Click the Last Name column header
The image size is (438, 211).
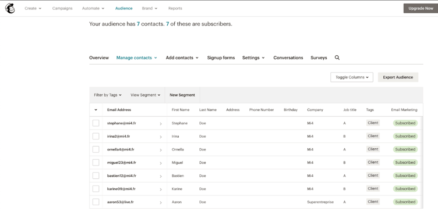point(208,110)
